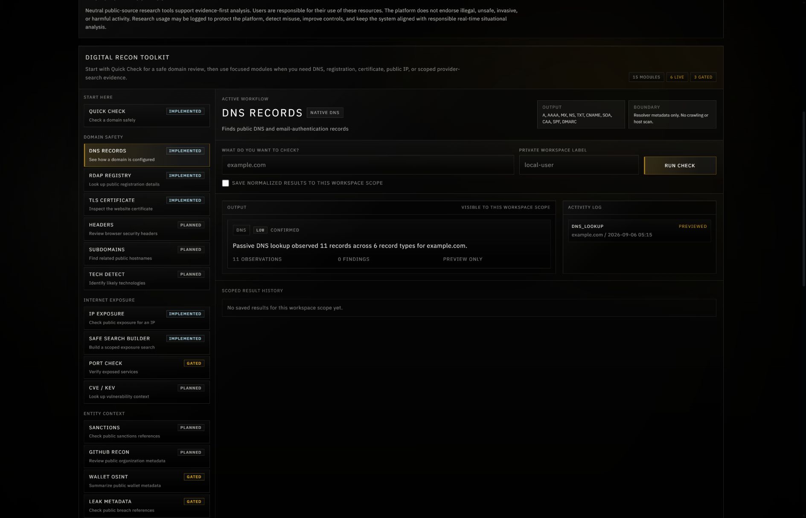
Task: Click the LOW severity badge
Action: [x=260, y=230]
